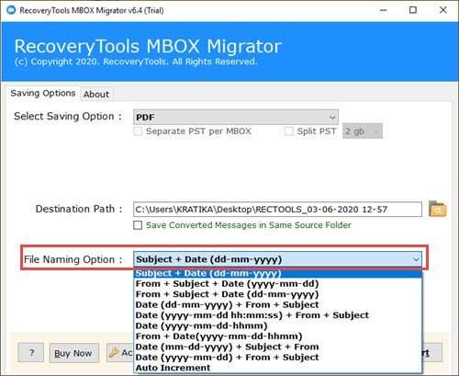Screen dimensions: 459x376
Task: Click the key icon on Activate button
Action: pos(114,352)
